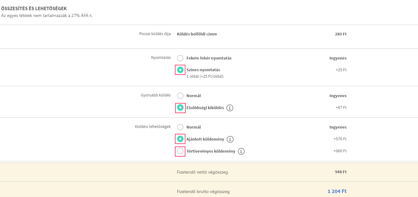This screenshot has height=197, width=418.
Task: Enable the Tértivevényes küldemény radio button
Action: click(180, 151)
